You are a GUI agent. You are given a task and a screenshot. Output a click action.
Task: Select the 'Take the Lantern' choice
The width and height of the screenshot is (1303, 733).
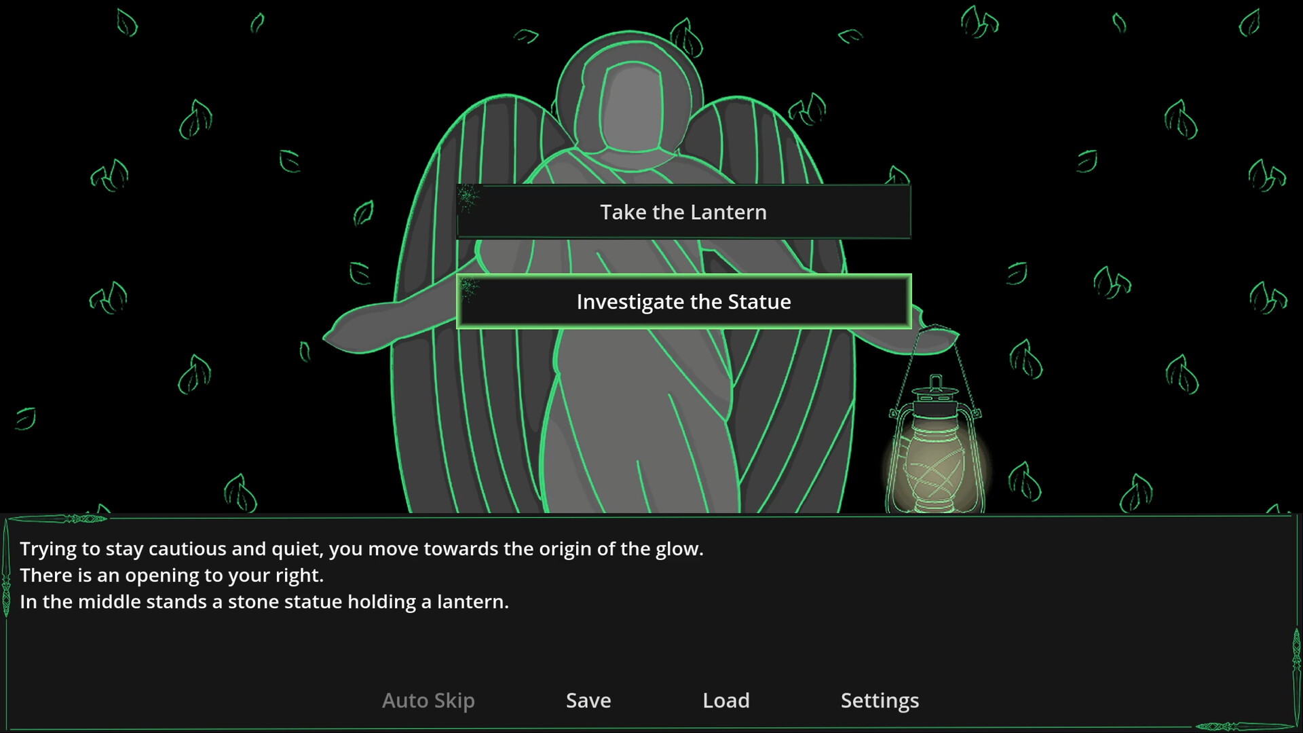(x=683, y=212)
